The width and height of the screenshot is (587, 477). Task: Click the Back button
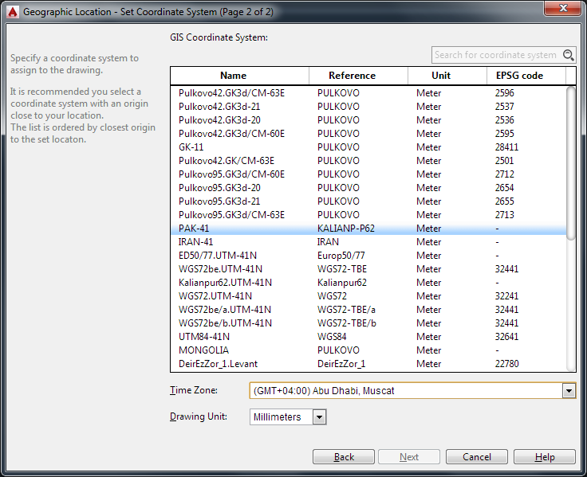pyautogui.click(x=344, y=457)
